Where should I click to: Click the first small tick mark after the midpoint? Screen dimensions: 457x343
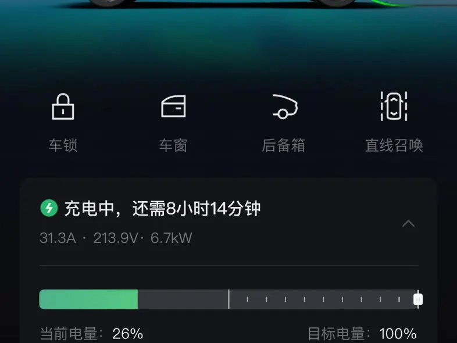click(x=248, y=299)
